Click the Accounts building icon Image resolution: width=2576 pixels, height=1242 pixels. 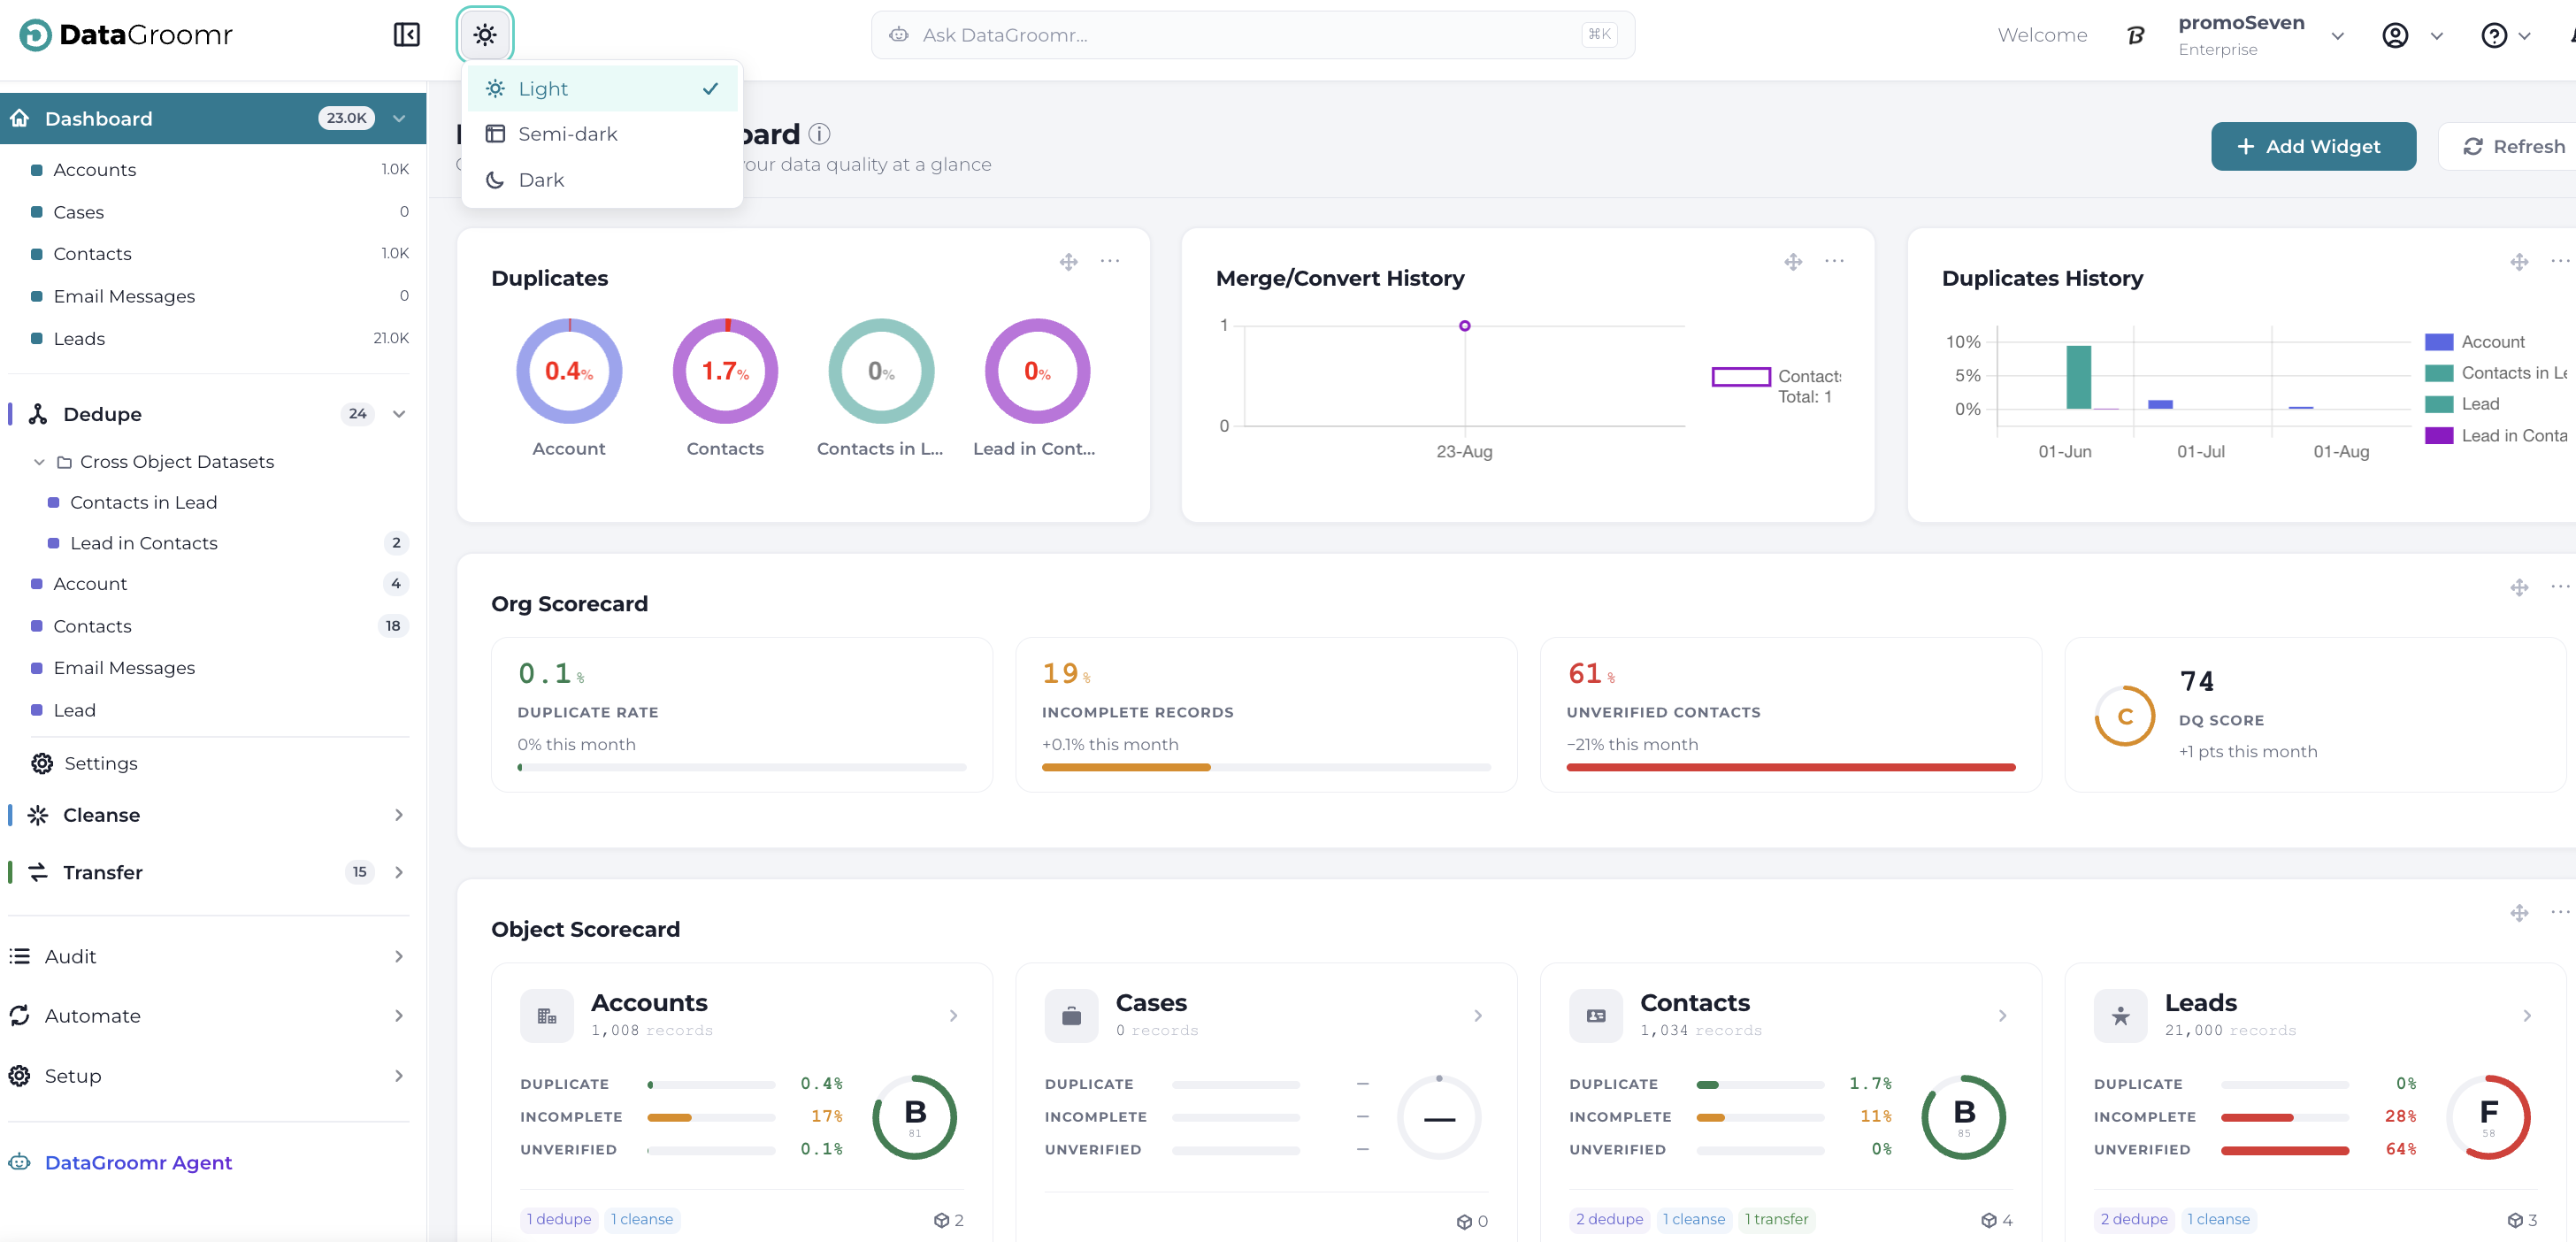coord(547,1016)
